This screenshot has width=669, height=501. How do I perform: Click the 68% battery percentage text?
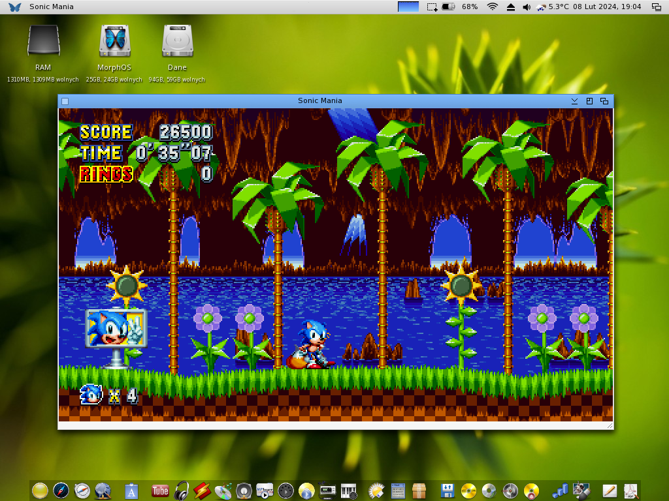point(470,7)
